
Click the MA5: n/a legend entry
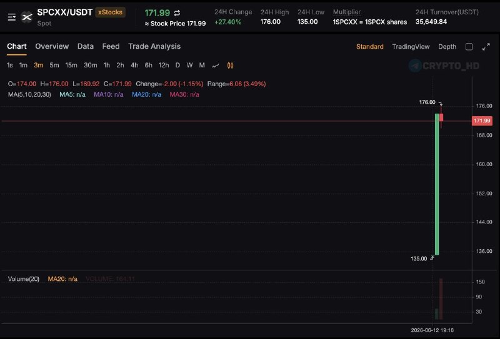(72, 95)
